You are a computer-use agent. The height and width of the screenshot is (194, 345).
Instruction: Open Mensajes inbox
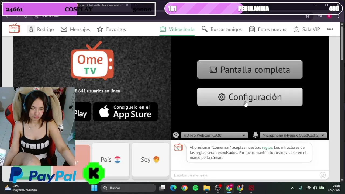coord(75,29)
